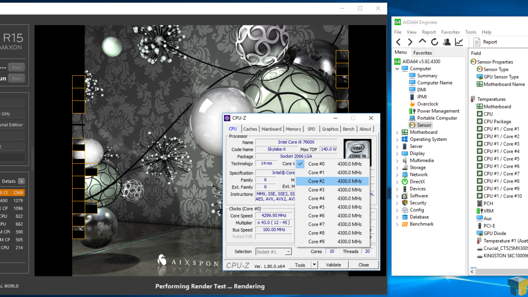Select DirectX in the AIDA64 tree

click(418, 181)
